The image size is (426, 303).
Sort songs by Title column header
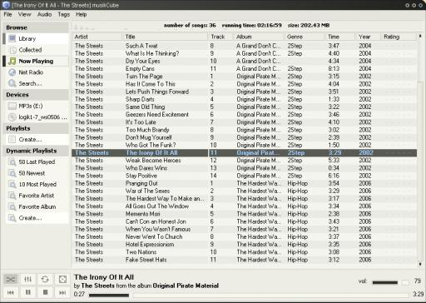pos(165,37)
